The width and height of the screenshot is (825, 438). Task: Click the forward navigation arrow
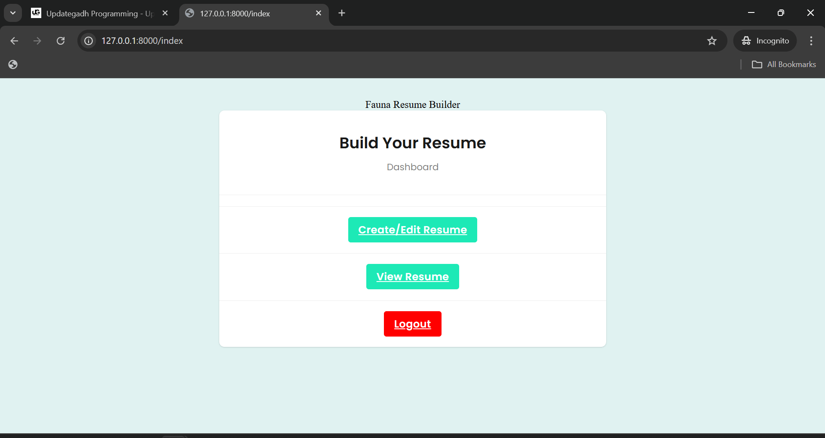coord(37,41)
